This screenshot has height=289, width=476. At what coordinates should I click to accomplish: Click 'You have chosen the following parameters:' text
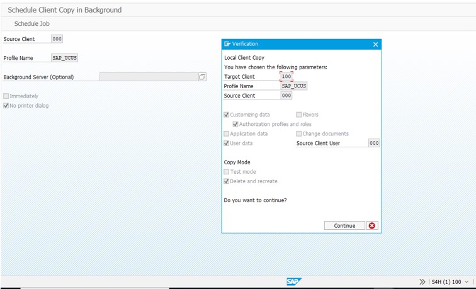click(276, 67)
